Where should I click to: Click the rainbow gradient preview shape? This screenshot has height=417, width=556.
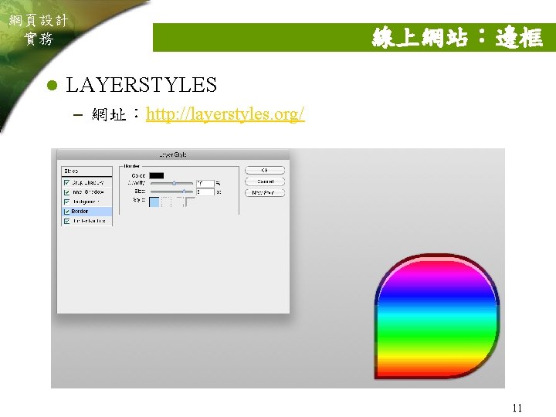coord(437,317)
